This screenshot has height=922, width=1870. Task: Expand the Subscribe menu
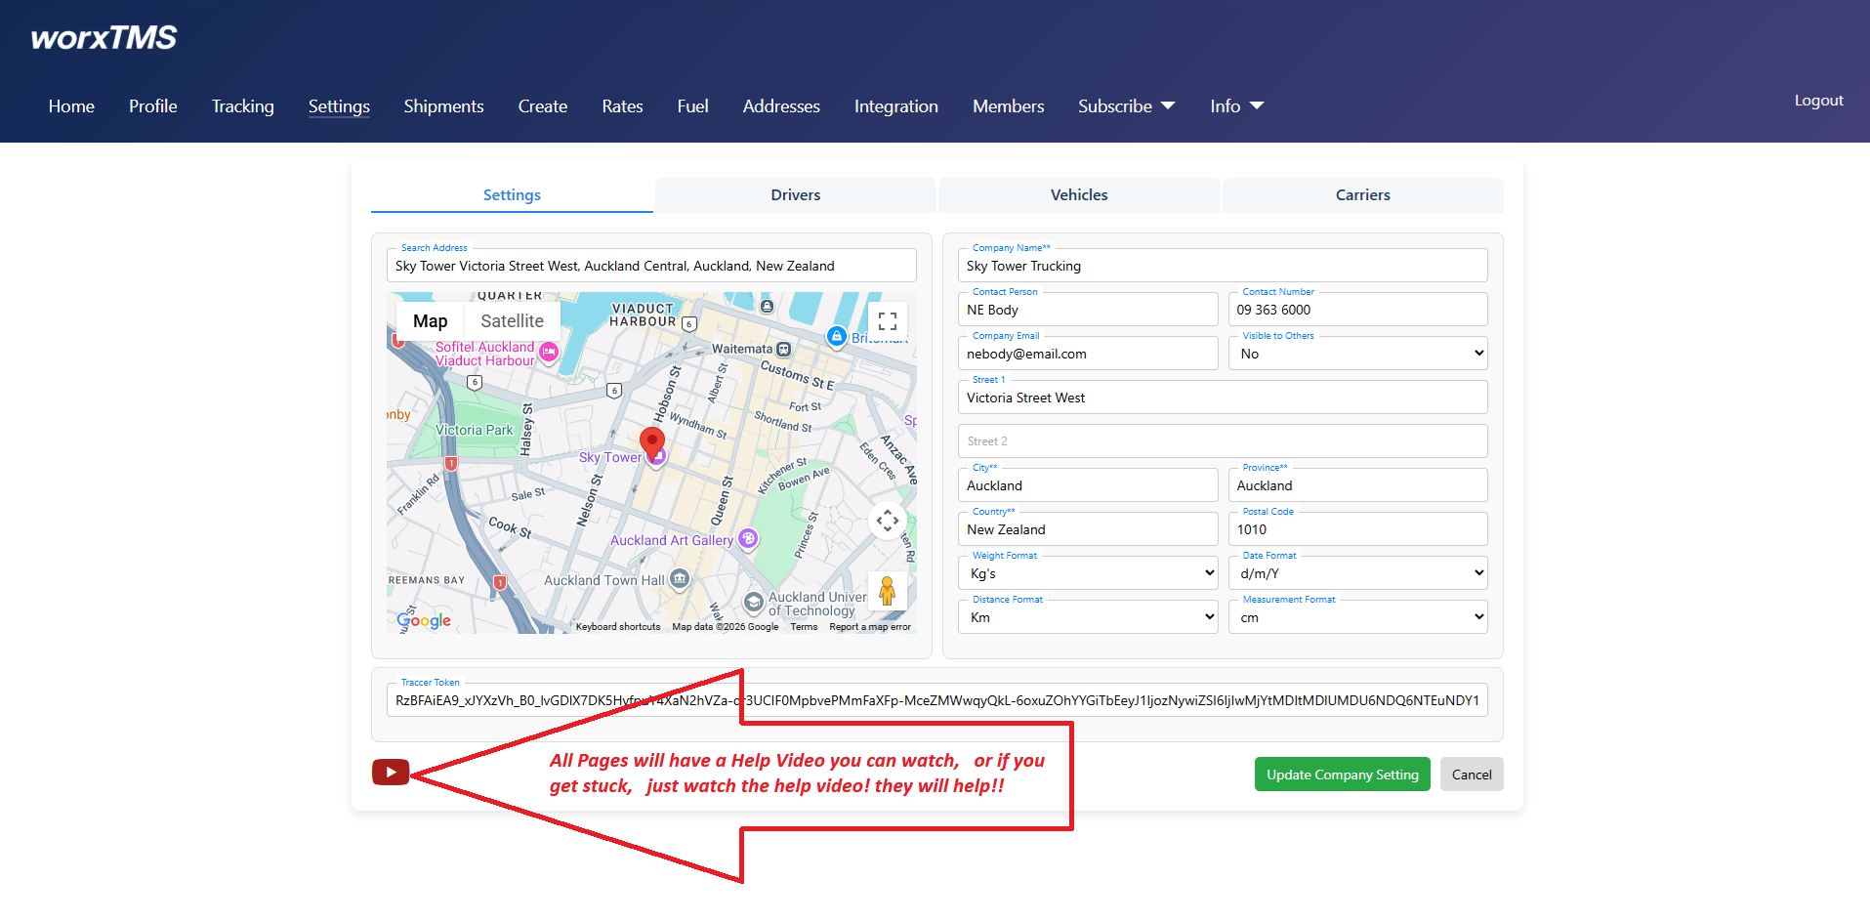click(1126, 106)
